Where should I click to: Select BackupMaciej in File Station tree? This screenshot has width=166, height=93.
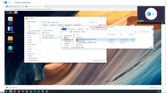[x=32, y=33]
